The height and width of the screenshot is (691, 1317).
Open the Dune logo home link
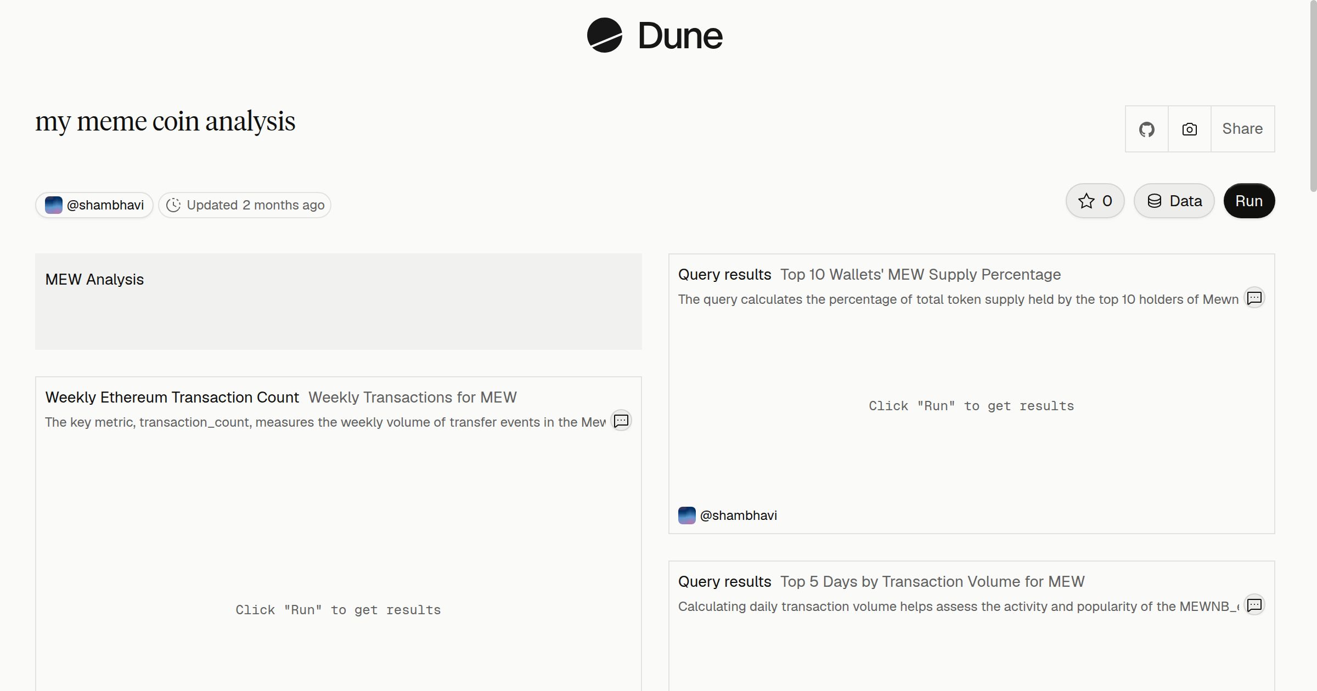(x=655, y=36)
